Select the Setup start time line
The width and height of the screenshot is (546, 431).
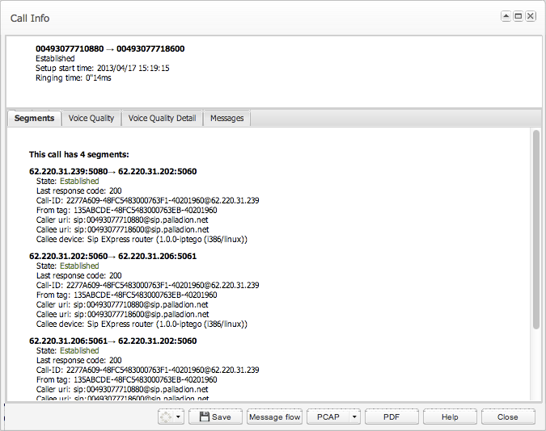(x=103, y=68)
